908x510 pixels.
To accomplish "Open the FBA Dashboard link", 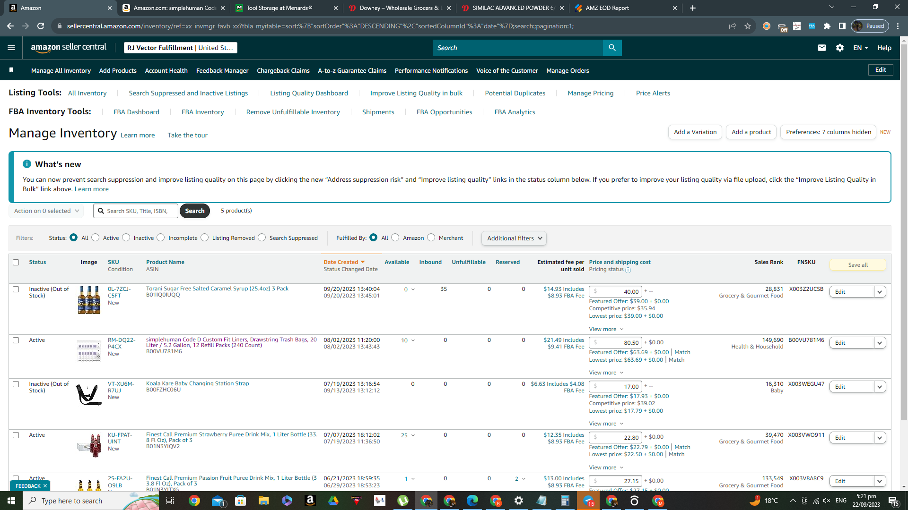I will [x=136, y=112].
